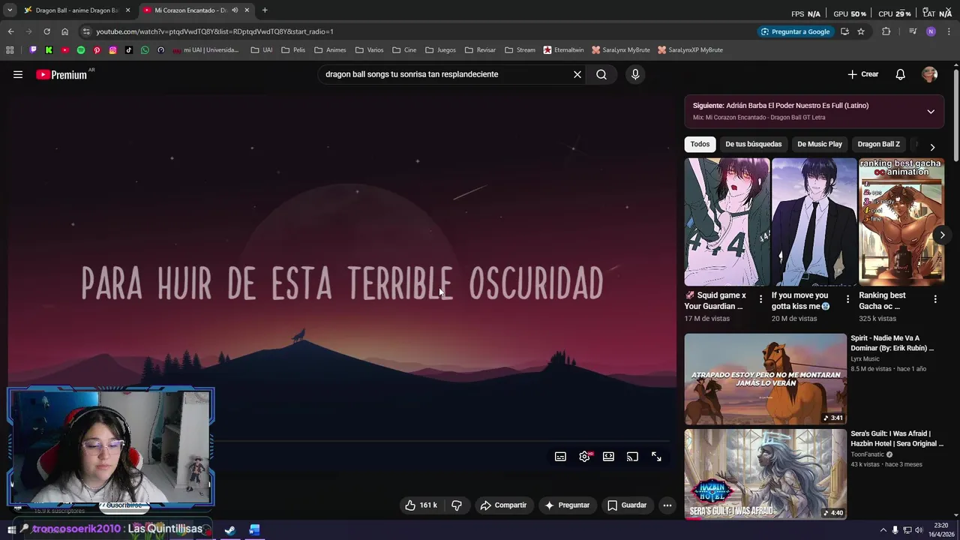
Task: Toggle theater mode in player
Action: [608, 457]
